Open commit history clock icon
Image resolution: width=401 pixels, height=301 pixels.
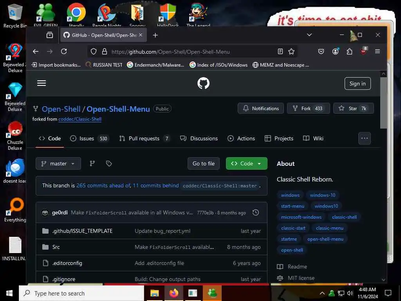[x=255, y=212]
